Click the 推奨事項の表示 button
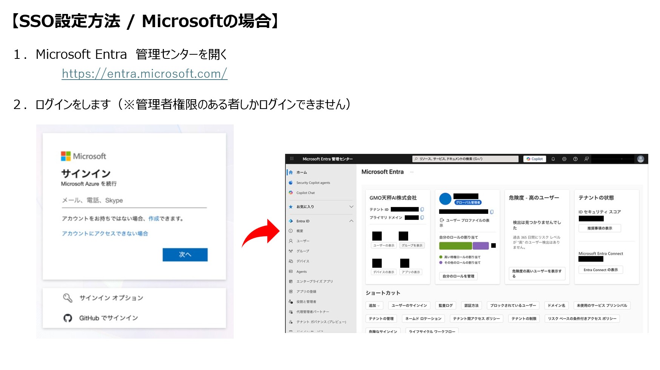 [600, 228]
